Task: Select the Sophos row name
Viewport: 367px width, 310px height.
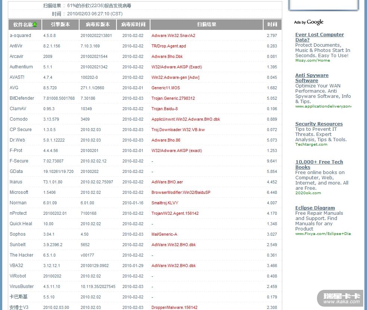Action: click(x=18, y=234)
